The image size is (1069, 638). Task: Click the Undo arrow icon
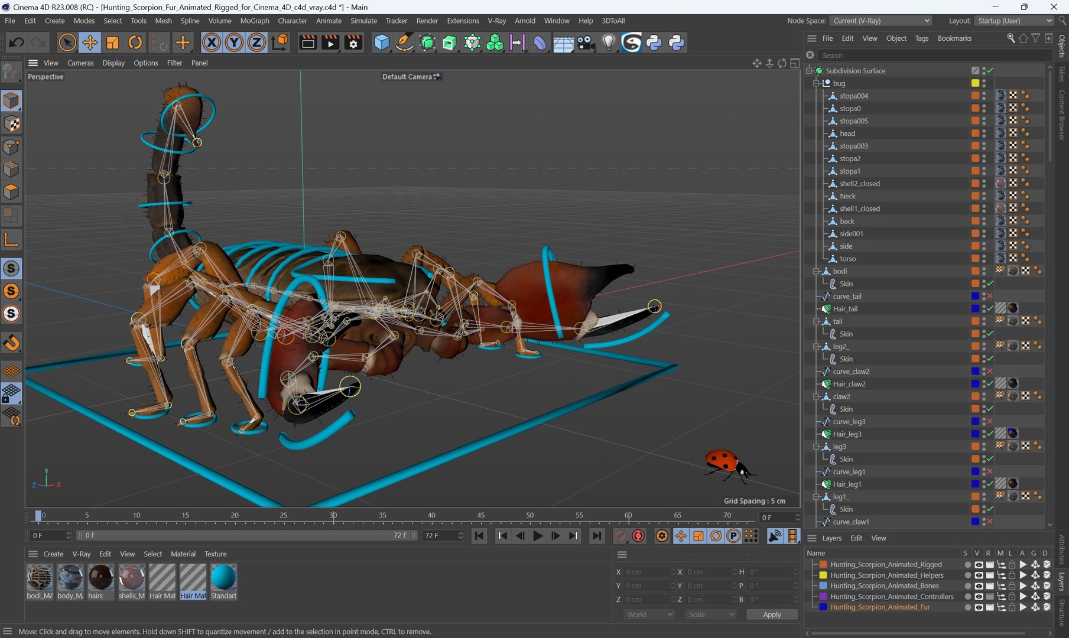(17, 43)
